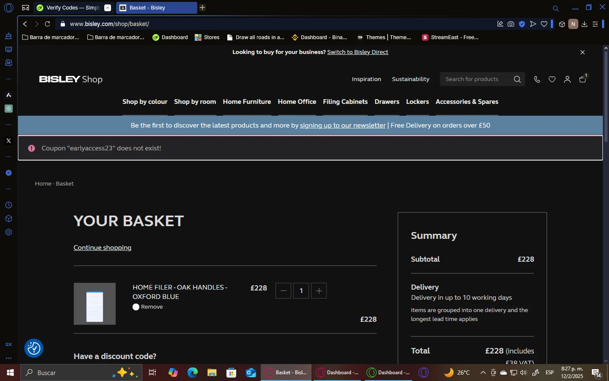Open the Home Office menu

point(297,102)
